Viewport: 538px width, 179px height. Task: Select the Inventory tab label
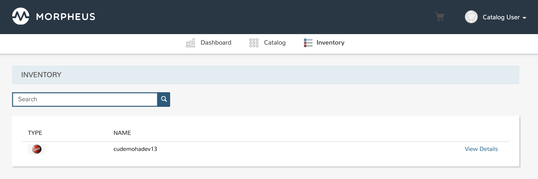pyautogui.click(x=330, y=43)
